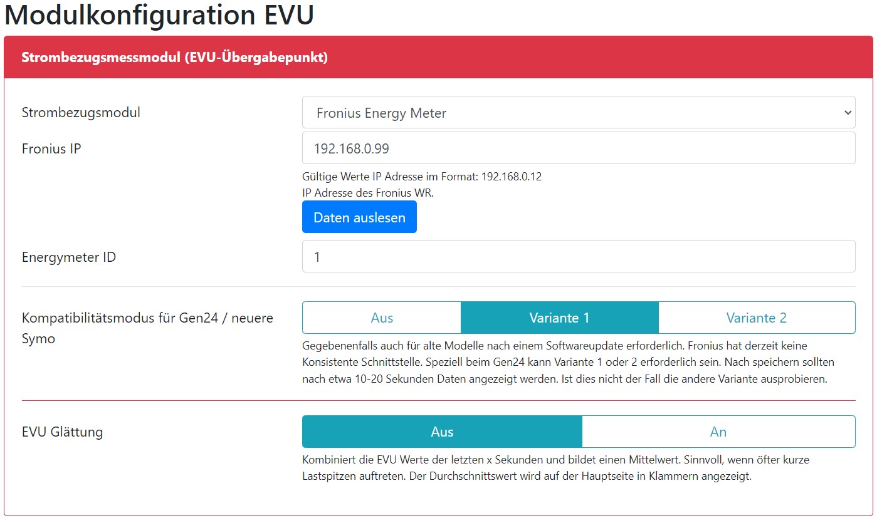Select Variante 1 compatibility mode

(559, 318)
